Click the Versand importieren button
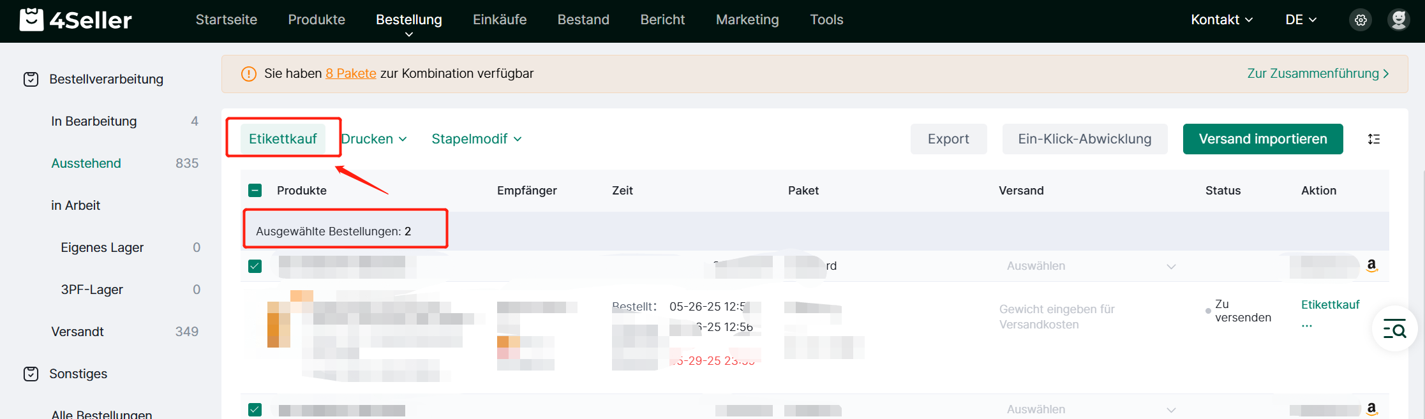Viewport: 1425px width, 419px height. tap(1263, 139)
